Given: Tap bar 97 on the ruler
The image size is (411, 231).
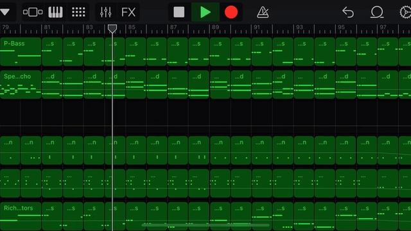Looking at the screenshot, I should coord(383,27).
